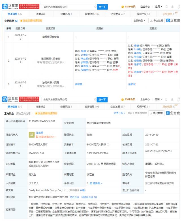Clear the search box on the 工商信息 page
Screen dimensions: 182x221
tap(95, 99)
